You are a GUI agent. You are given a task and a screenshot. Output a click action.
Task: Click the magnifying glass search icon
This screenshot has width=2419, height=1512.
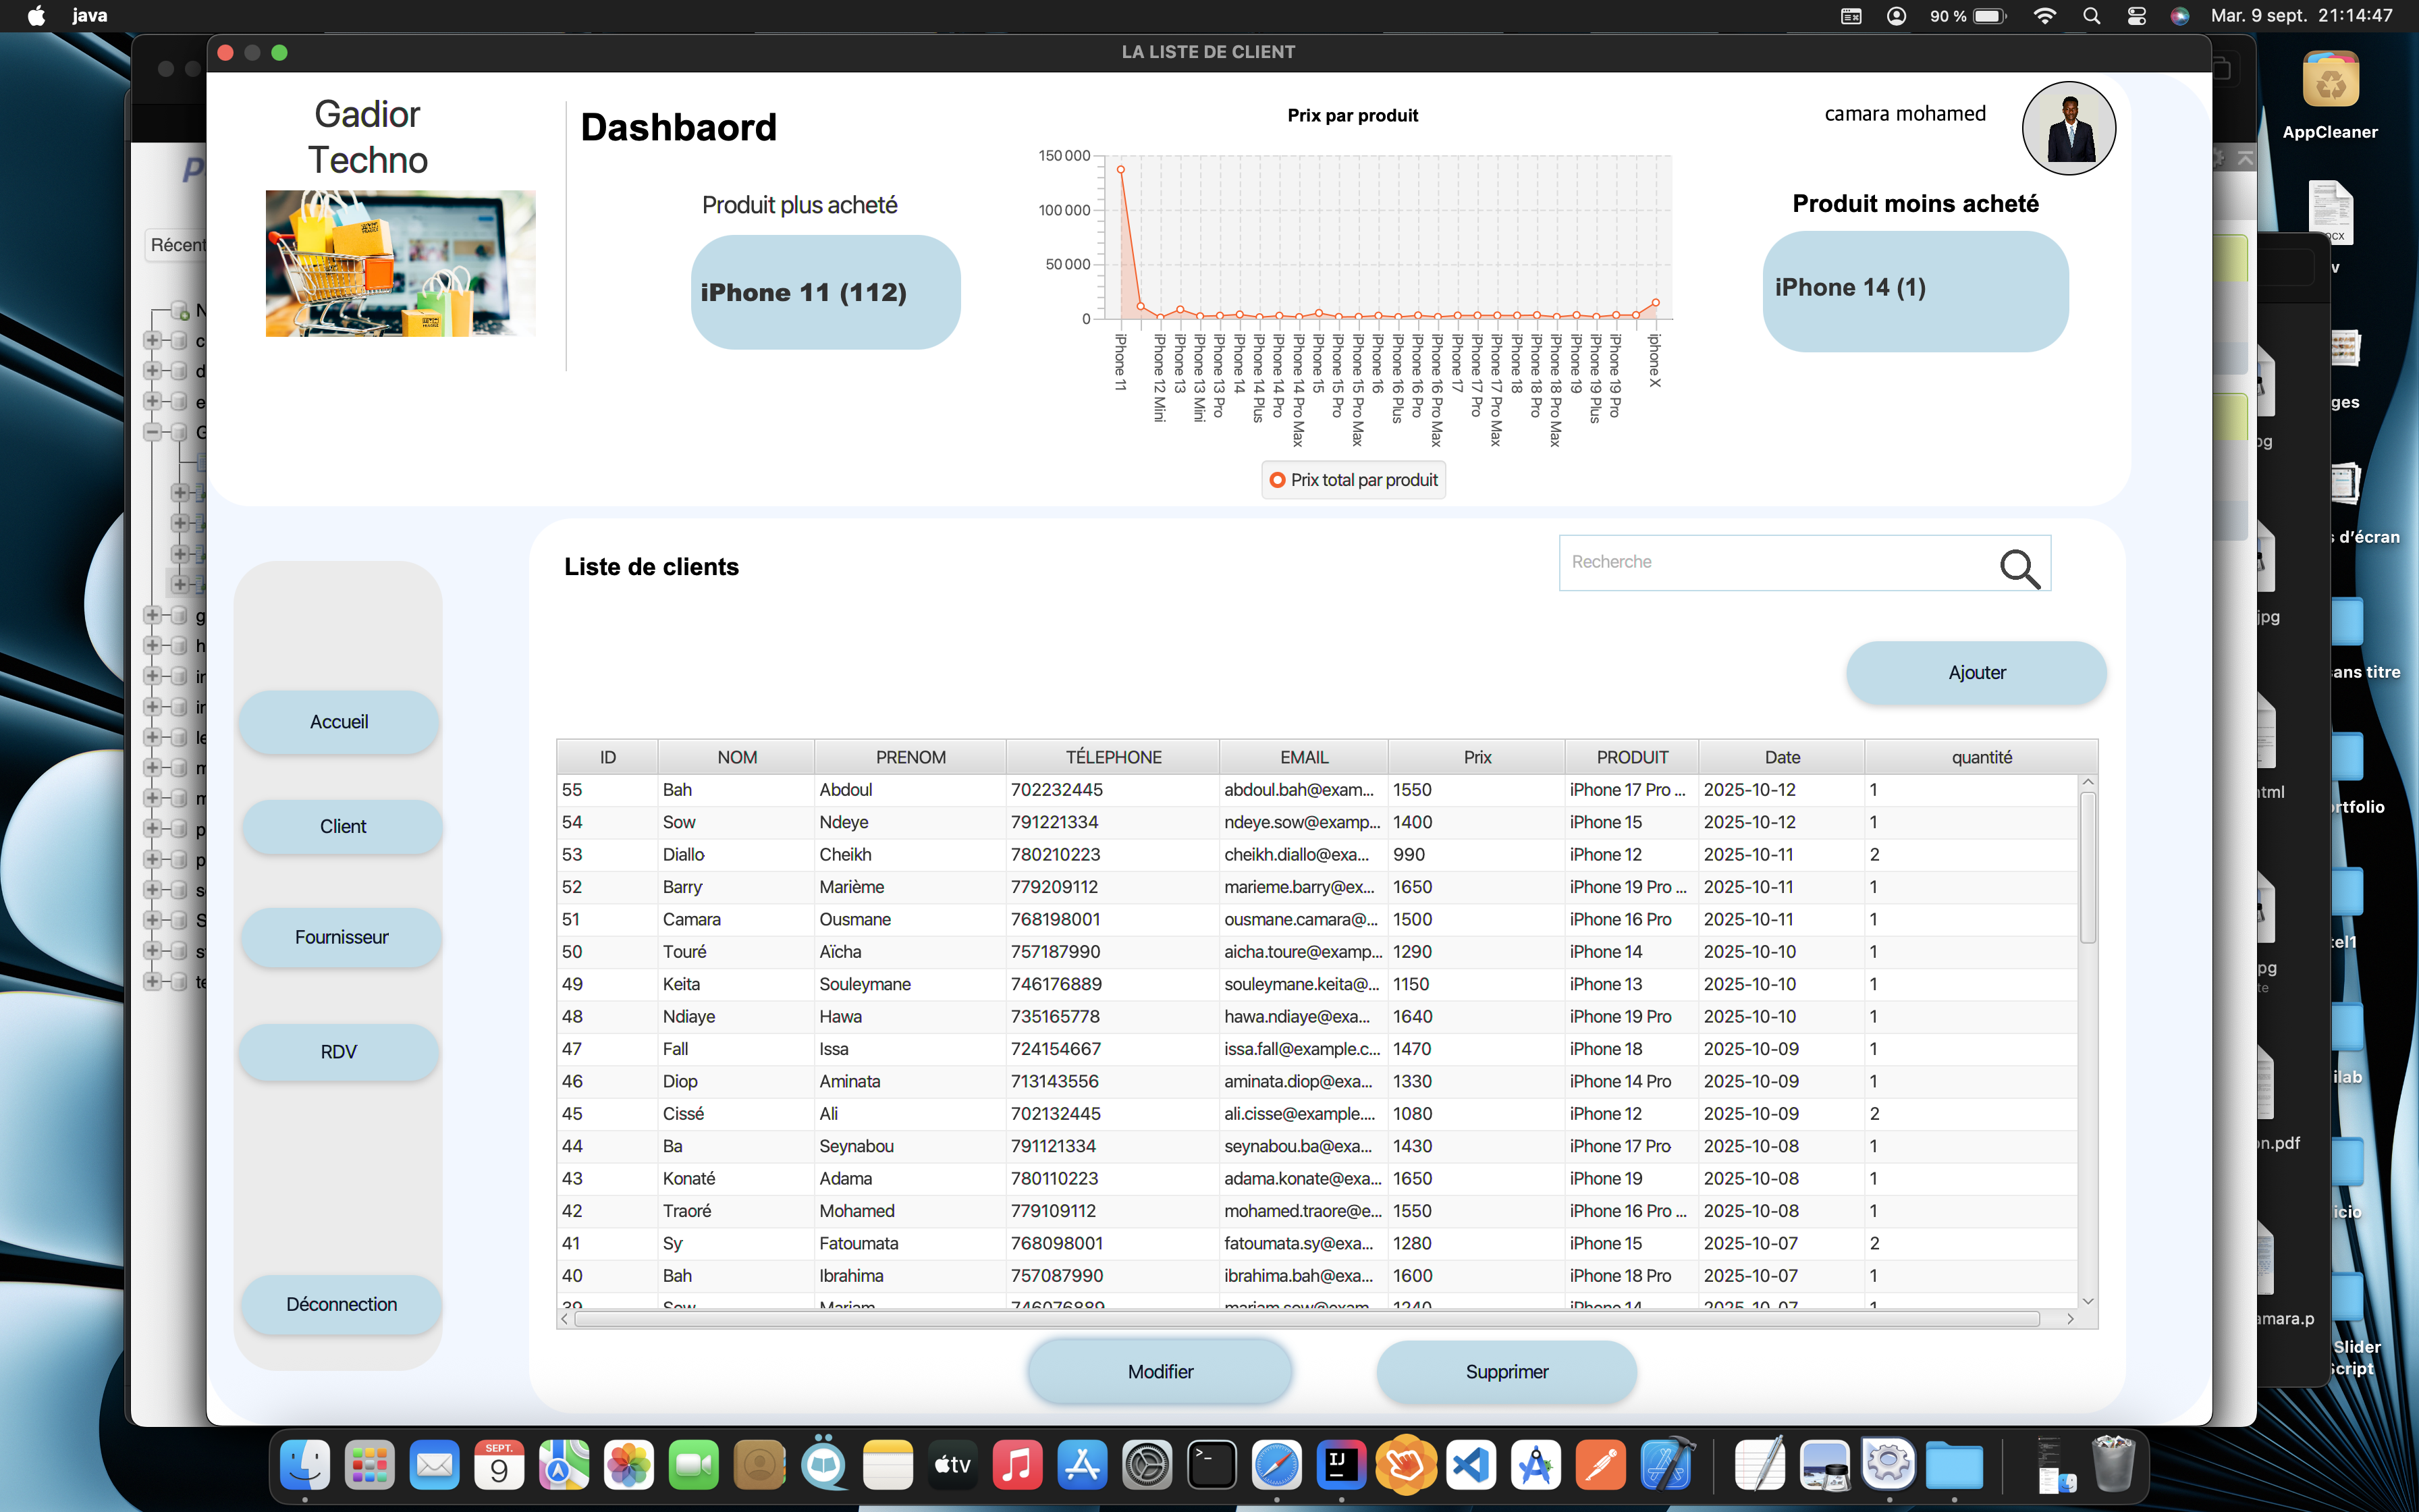pos(2019,568)
